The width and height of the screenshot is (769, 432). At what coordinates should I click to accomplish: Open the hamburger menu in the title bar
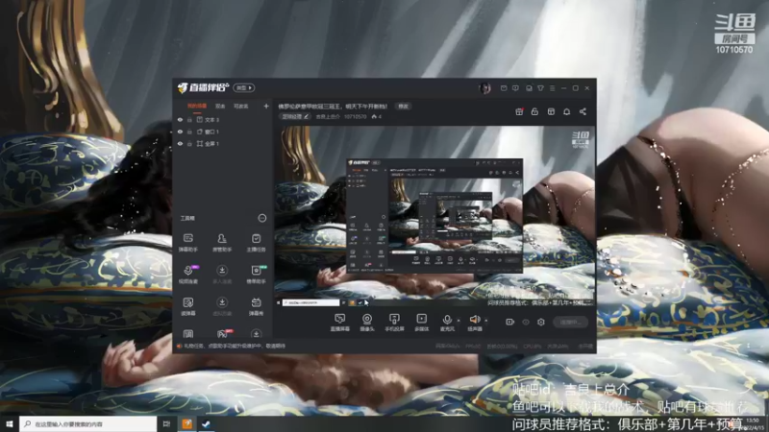(x=552, y=88)
